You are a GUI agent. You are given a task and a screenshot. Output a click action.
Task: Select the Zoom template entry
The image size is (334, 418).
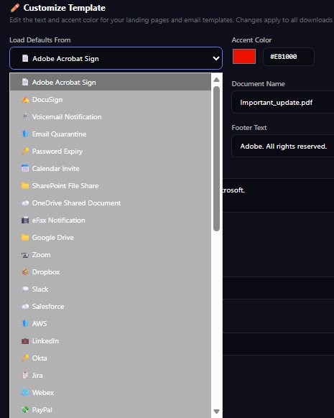pyautogui.click(x=111, y=254)
